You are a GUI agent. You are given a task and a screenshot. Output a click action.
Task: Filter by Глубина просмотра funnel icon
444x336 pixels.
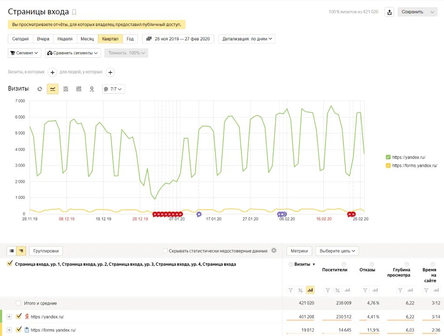point(400,290)
